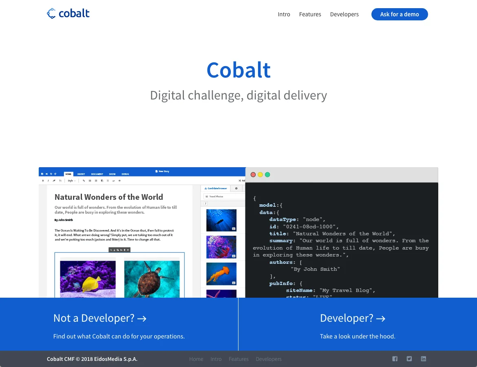The width and height of the screenshot is (477, 367).
Task: Open the Features link in the footer
Action: pyautogui.click(x=238, y=359)
